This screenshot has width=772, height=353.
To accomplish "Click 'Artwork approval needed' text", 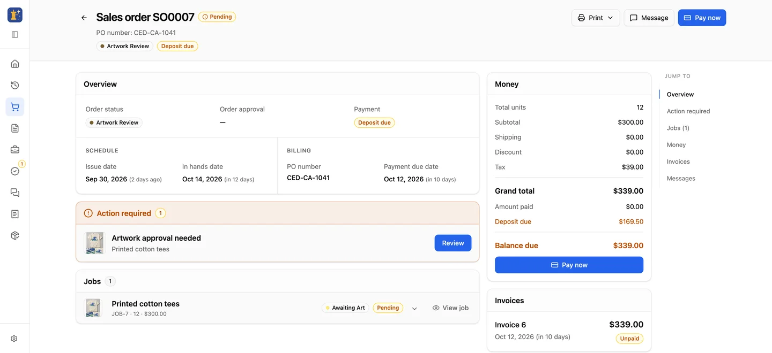I will tap(157, 238).
